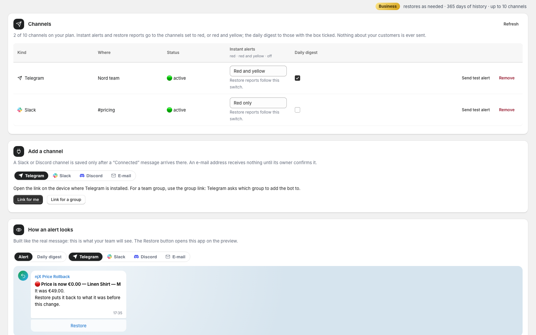Select Discord tab in Add a channel

point(91,176)
